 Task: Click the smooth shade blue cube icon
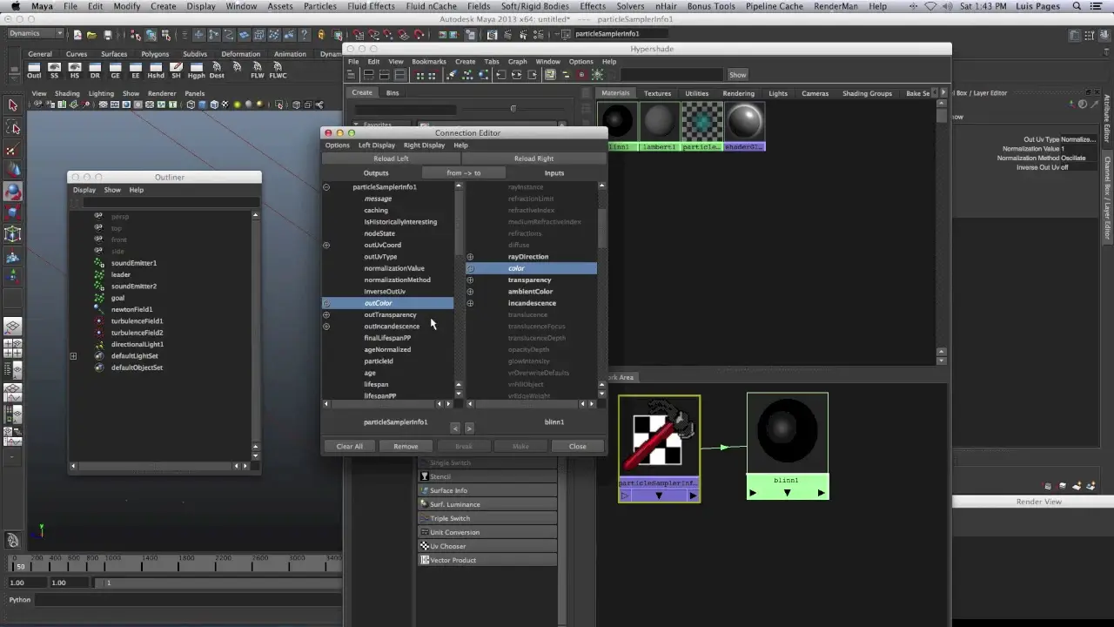pyautogui.click(x=202, y=104)
